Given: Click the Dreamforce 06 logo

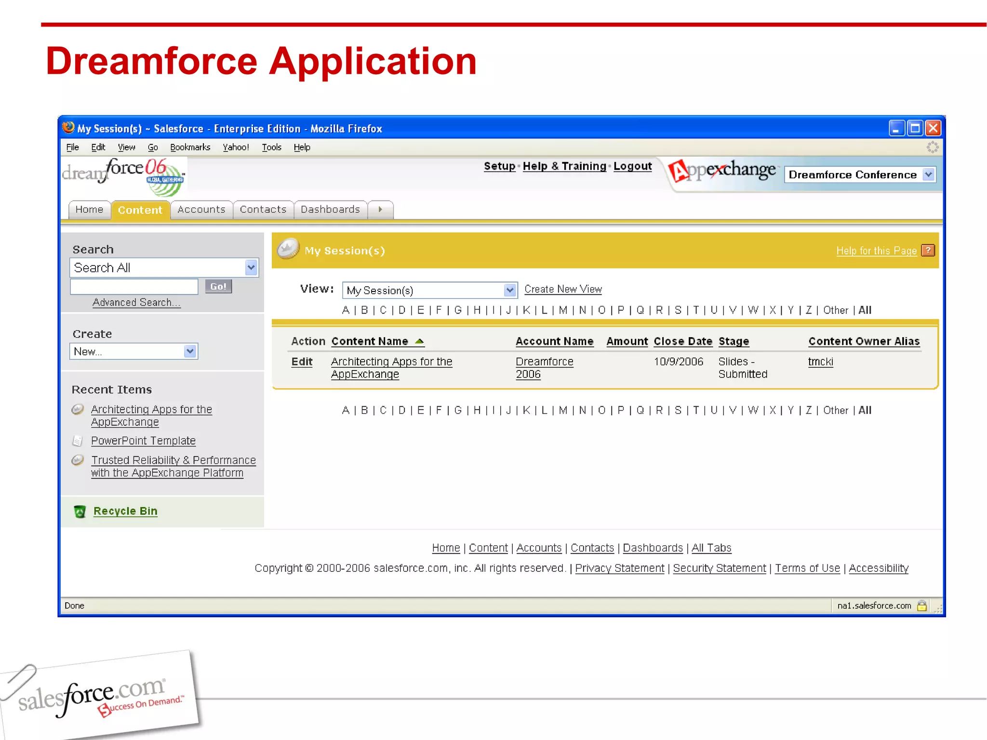Looking at the screenshot, I should point(123,177).
